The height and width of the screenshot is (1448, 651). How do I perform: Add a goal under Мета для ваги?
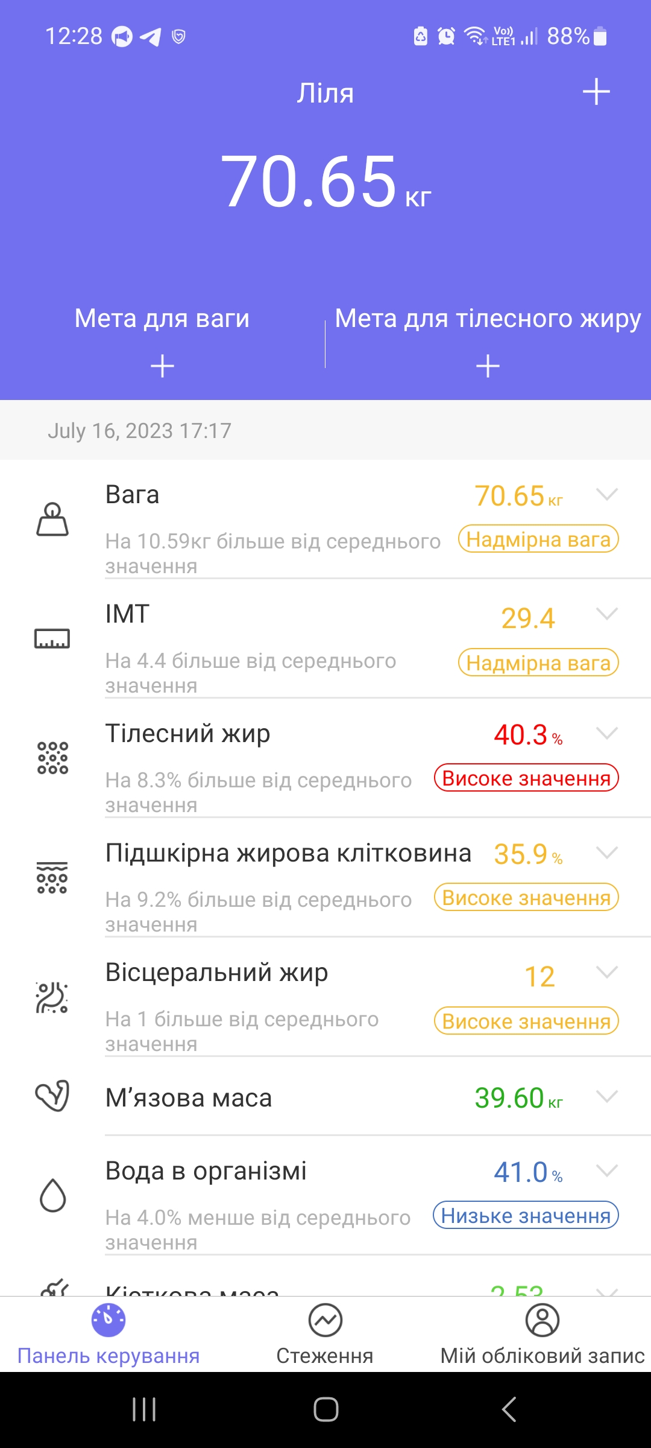[162, 366]
